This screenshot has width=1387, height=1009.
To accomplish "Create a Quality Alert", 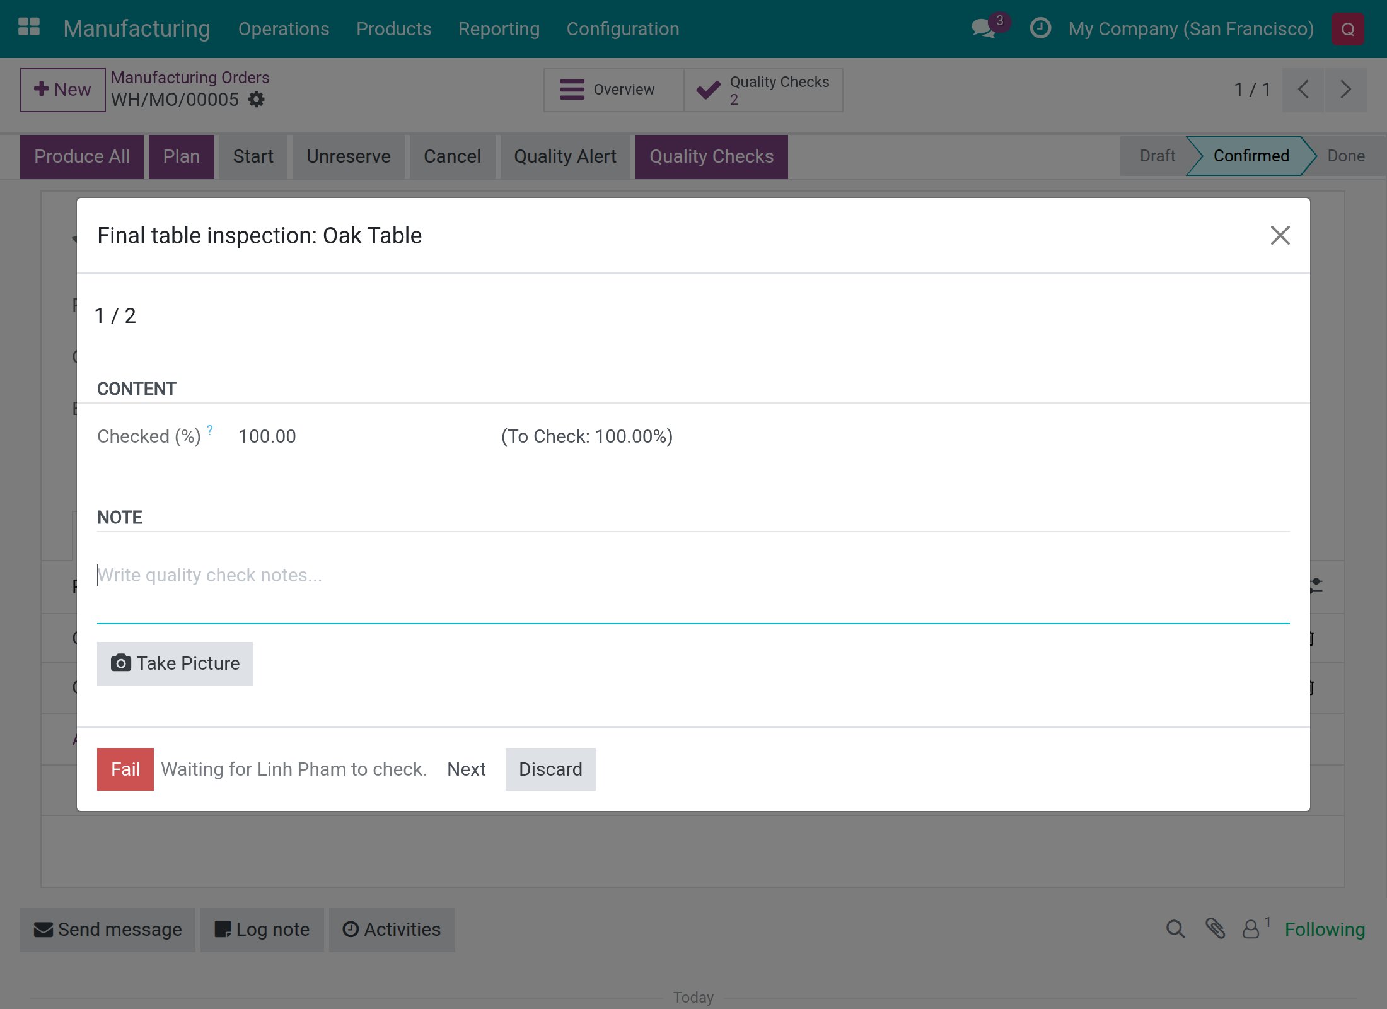I will coord(565,156).
